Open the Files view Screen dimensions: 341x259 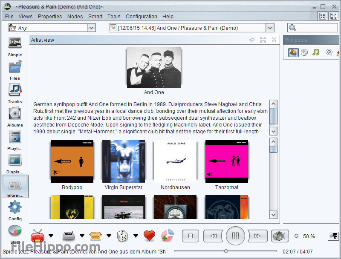coord(15,70)
